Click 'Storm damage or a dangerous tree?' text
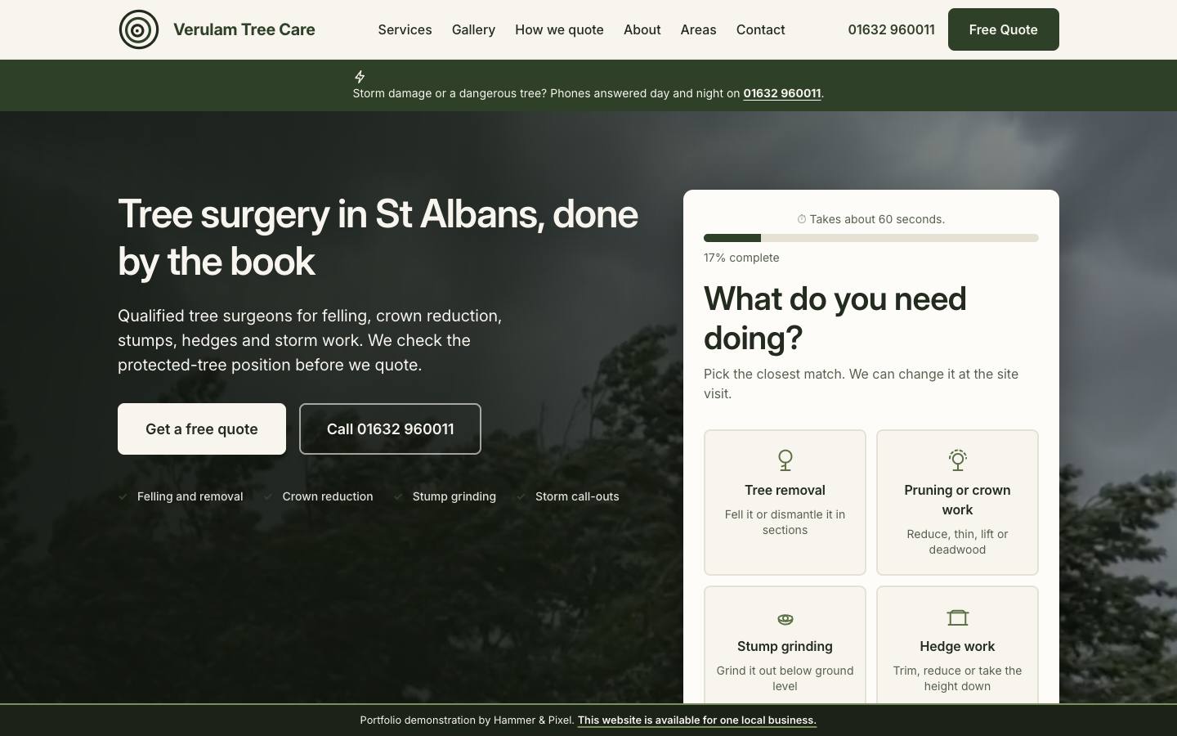This screenshot has height=736, width=1177. (x=450, y=93)
